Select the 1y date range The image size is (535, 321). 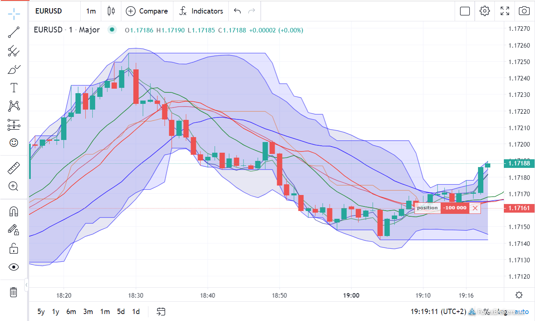[56, 312]
